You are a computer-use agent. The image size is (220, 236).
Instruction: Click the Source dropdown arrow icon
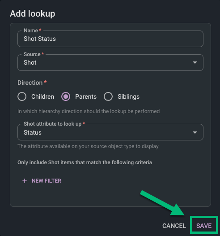point(195,63)
